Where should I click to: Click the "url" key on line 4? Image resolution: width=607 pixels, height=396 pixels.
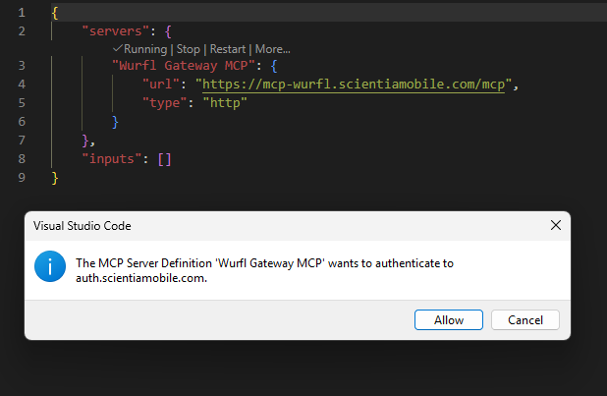(161, 85)
